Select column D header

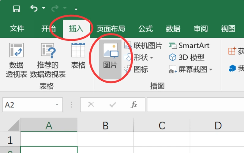(x=217, y=125)
